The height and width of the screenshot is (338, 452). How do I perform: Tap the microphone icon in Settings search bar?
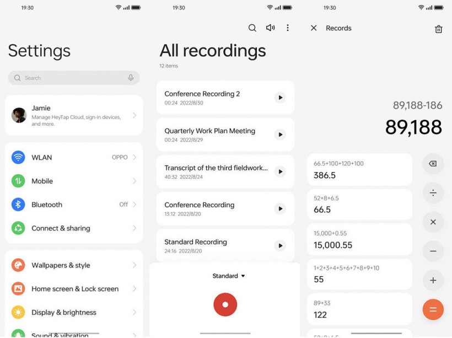131,78
